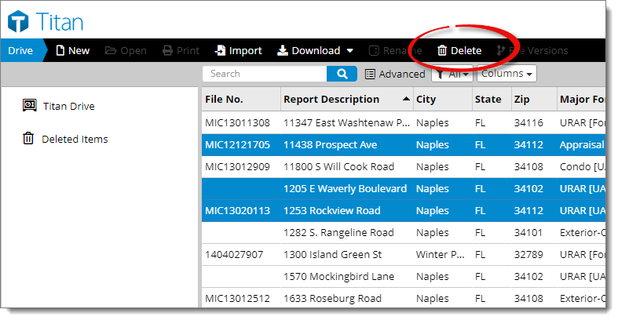Viewport: 618px width, 320px height.
Task: Click the City column header
Action: click(x=426, y=99)
